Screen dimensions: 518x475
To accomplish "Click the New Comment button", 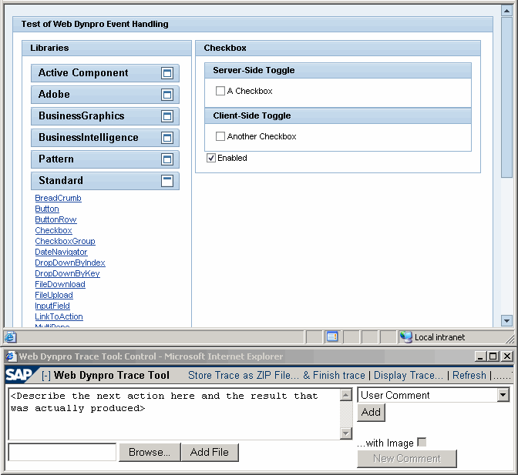I will coord(407,459).
